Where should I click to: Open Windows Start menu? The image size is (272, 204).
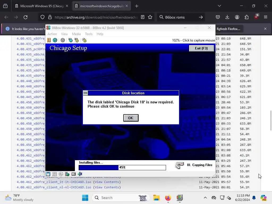click(85, 198)
